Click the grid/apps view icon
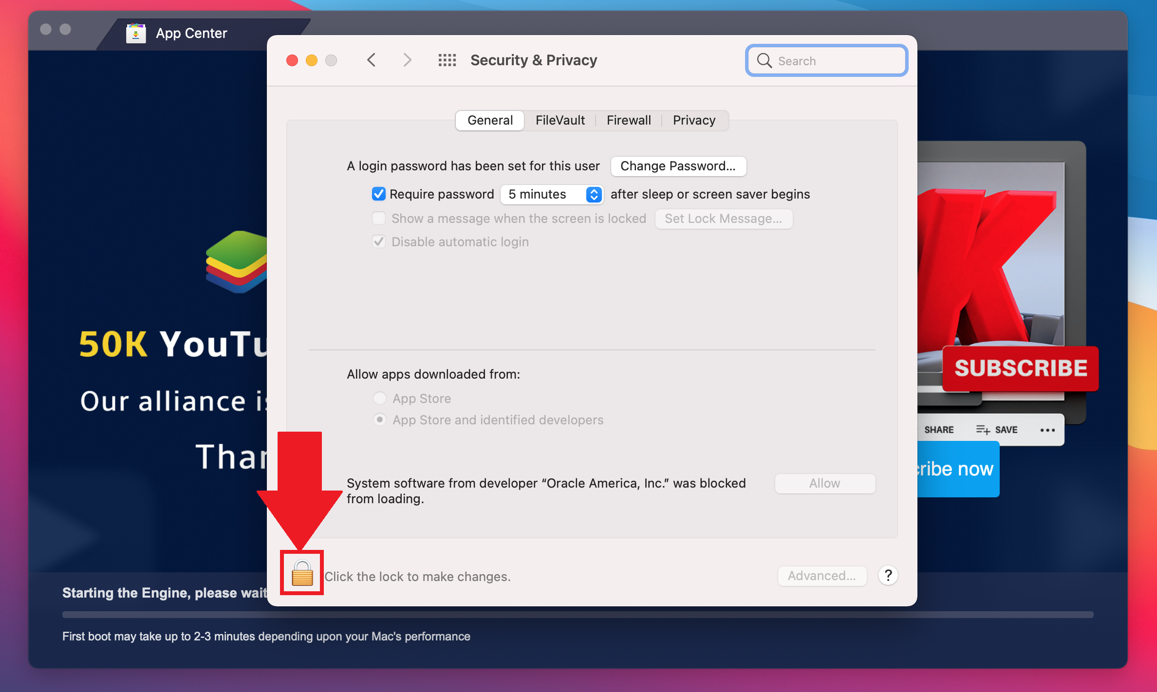1157x692 pixels. pyautogui.click(x=447, y=60)
